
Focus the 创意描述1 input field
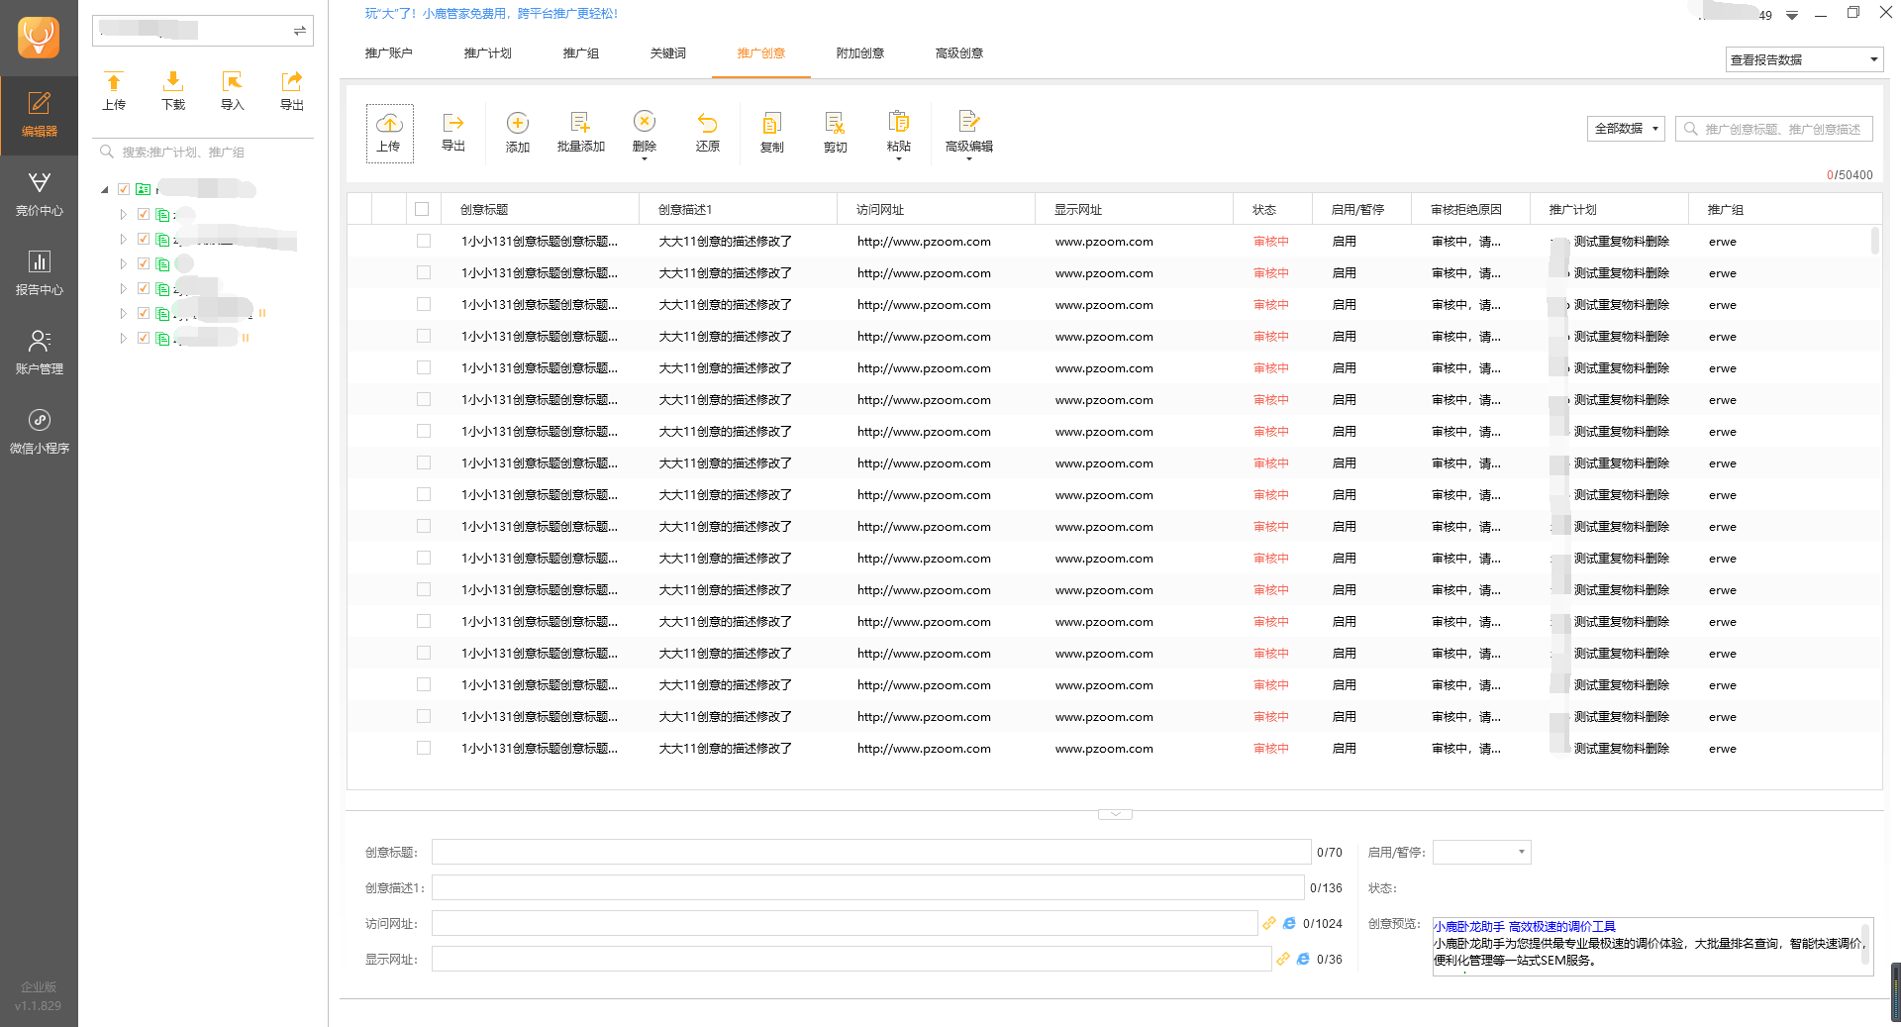point(867,887)
